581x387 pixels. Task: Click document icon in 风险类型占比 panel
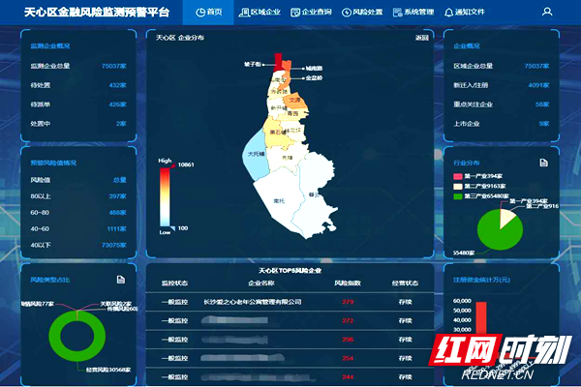[x=119, y=280]
